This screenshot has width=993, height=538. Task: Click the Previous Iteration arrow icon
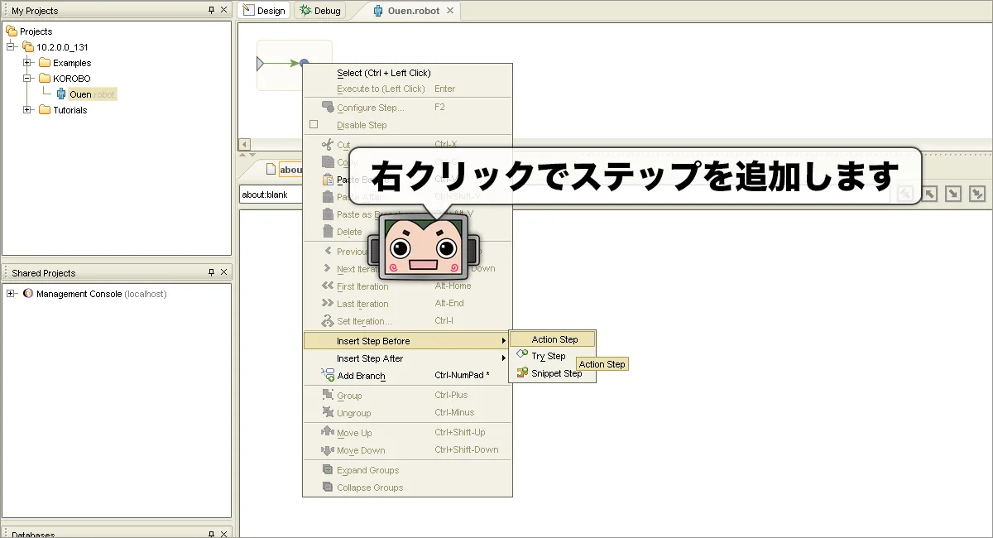point(328,251)
